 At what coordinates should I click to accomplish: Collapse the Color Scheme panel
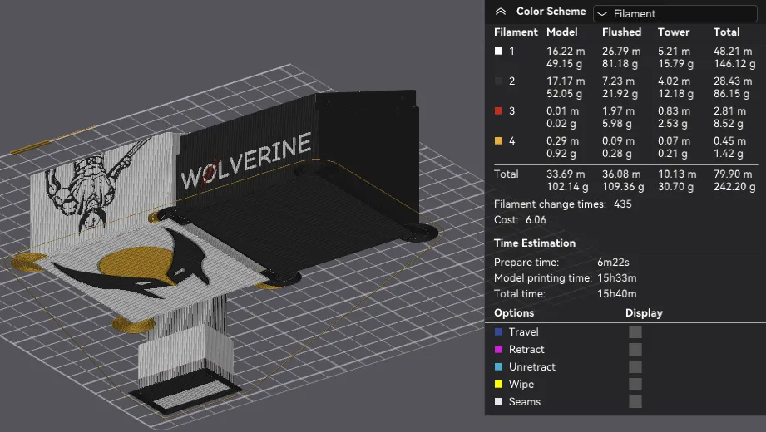click(x=500, y=12)
